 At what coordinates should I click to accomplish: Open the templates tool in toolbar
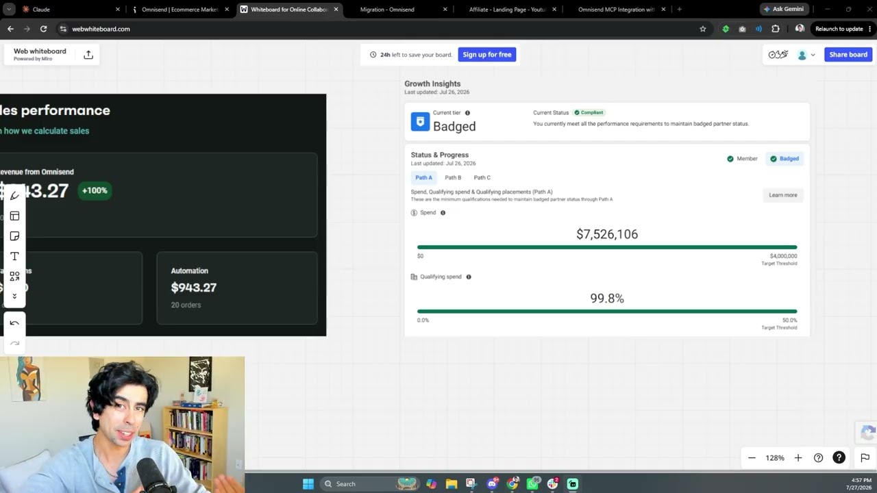14,216
